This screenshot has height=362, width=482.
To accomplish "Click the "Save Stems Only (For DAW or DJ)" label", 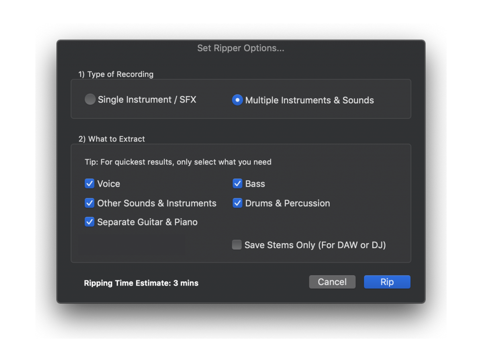I will pyautogui.click(x=315, y=245).
